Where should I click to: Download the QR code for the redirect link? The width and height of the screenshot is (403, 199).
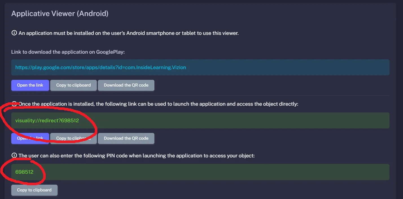(126, 138)
